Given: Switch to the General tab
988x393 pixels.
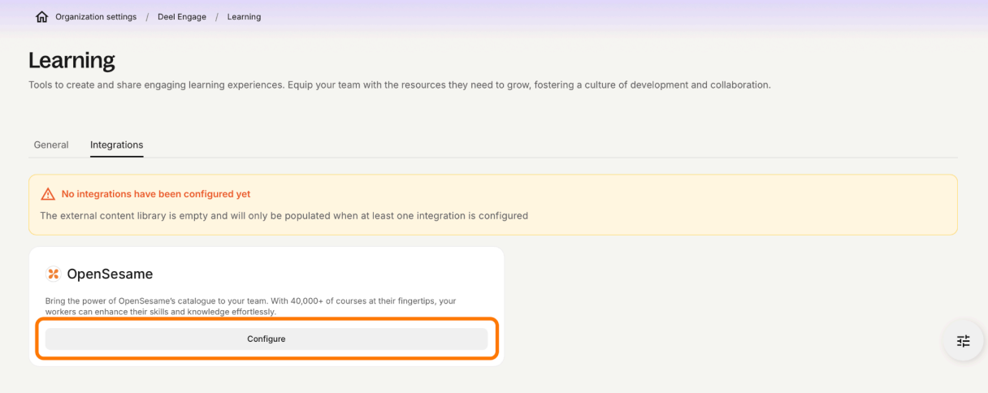Looking at the screenshot, I should click(51, 145).
